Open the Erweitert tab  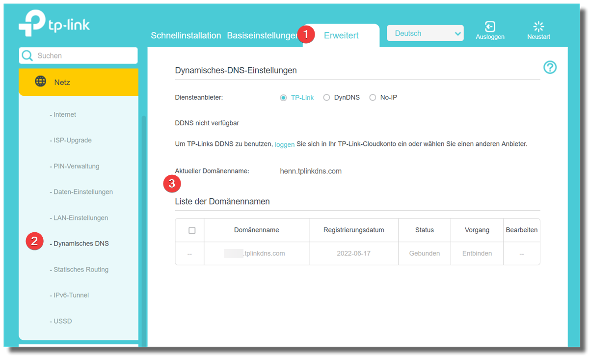click(341, 35)
